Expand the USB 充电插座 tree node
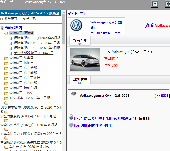170x151 pixels. 2,103
